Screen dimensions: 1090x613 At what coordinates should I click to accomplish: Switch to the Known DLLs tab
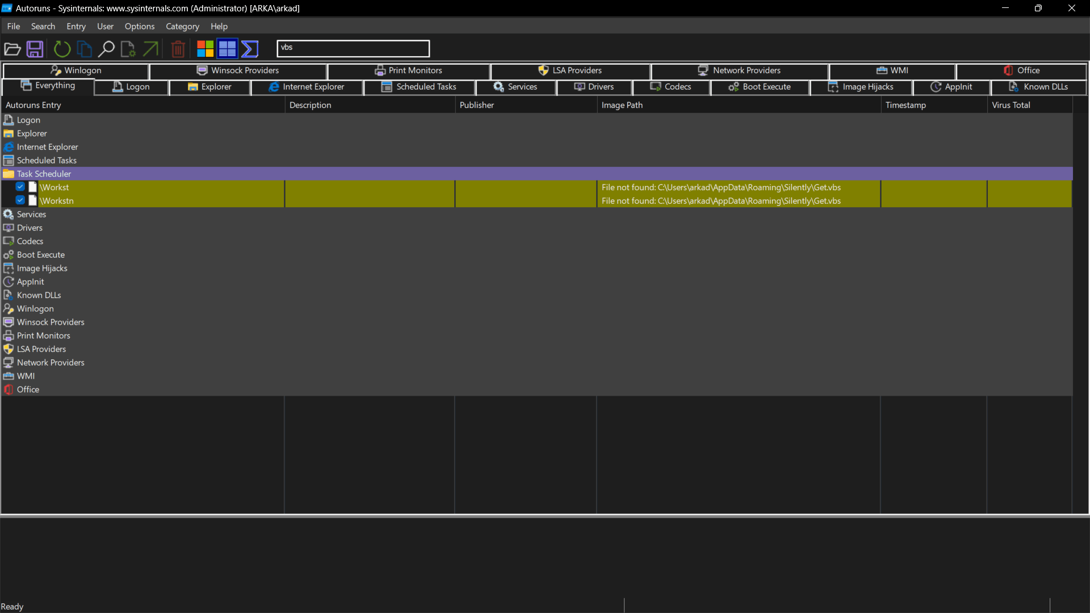coord(1038,87)
